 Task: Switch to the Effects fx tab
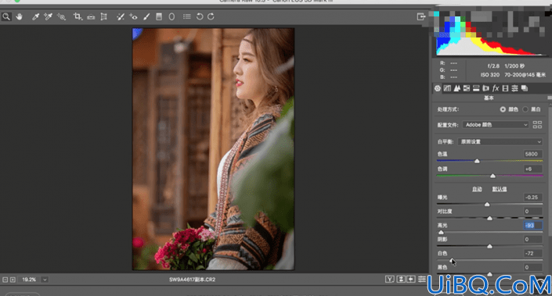point(496,88)
